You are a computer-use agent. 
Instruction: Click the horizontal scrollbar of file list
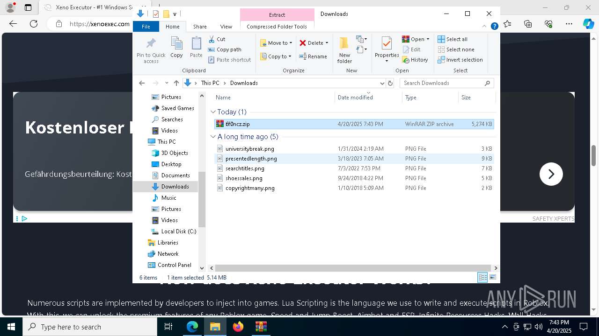click(354, 268)
